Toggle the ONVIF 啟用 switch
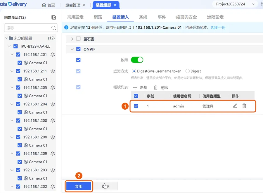Image resolution: width=263 pixels, height=193 pixels. tap(137, 60)
